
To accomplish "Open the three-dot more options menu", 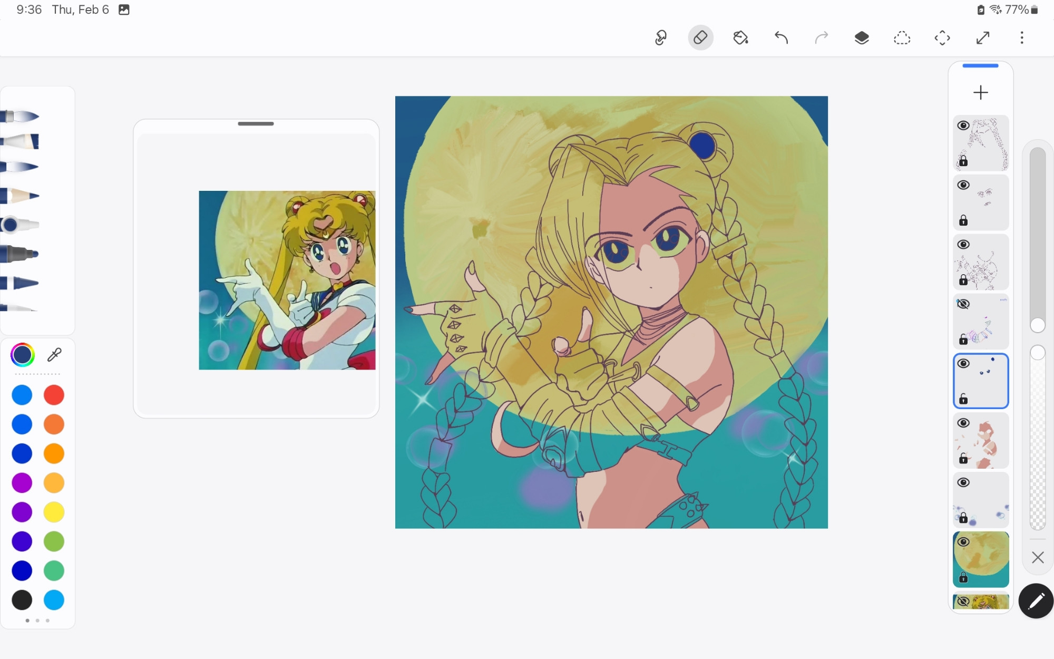I will [x=1022, y=38].
